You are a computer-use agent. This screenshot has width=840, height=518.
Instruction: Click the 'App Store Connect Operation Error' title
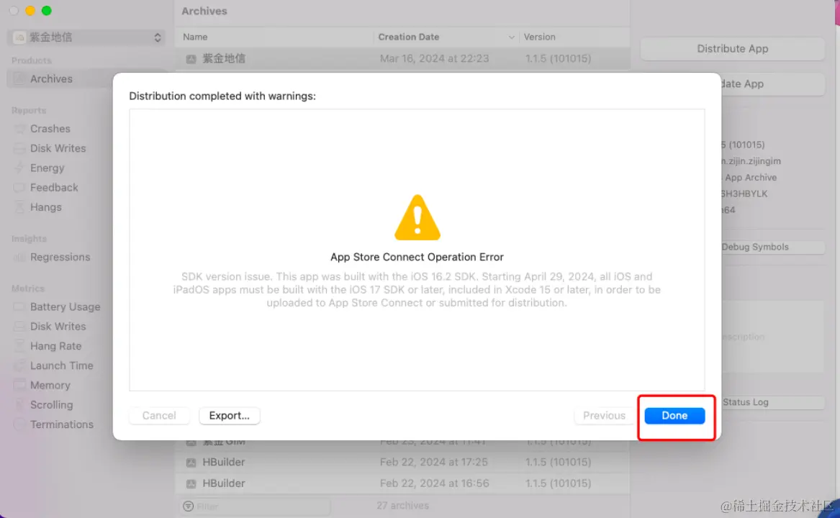(x=417, y=257)
